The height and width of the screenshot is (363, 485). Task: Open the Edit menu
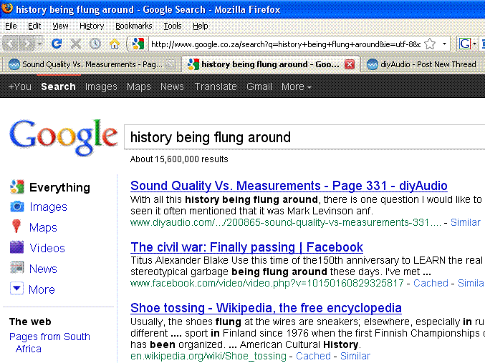(34, 26)
